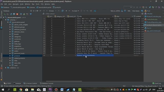
Task: Open Chrome from the taskbar
Action: tap(20, 90)
